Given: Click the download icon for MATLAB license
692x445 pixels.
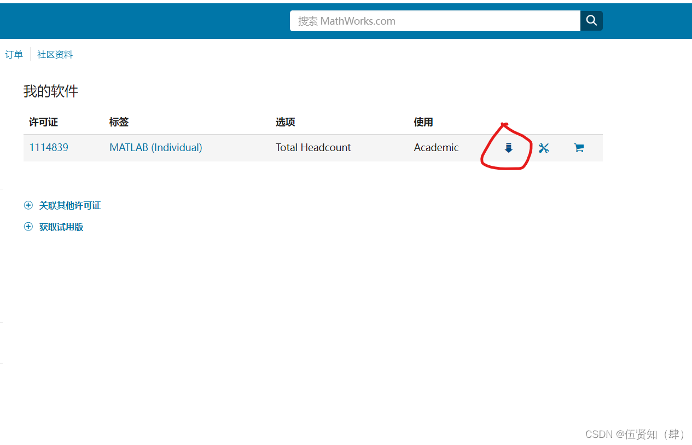Looking at the screenshot, I should pos(509,148).
